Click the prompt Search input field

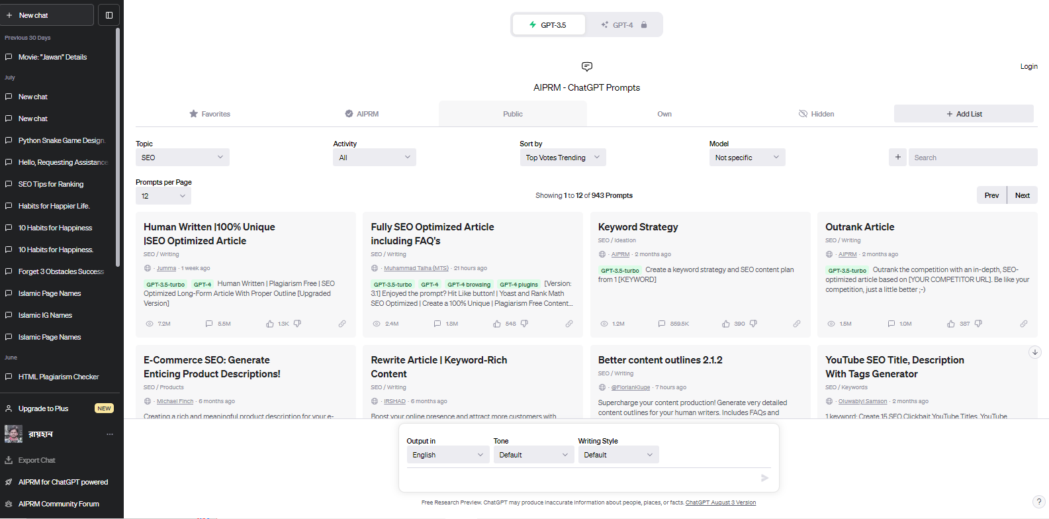tap(972, 158)
